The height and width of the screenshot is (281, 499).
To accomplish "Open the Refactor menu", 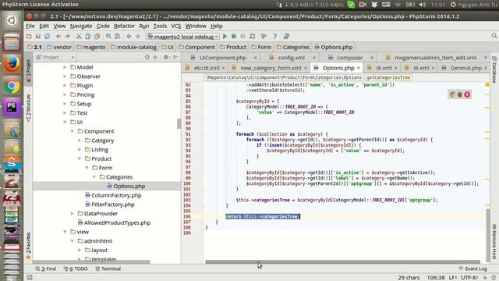I will (x=124, y=26).
